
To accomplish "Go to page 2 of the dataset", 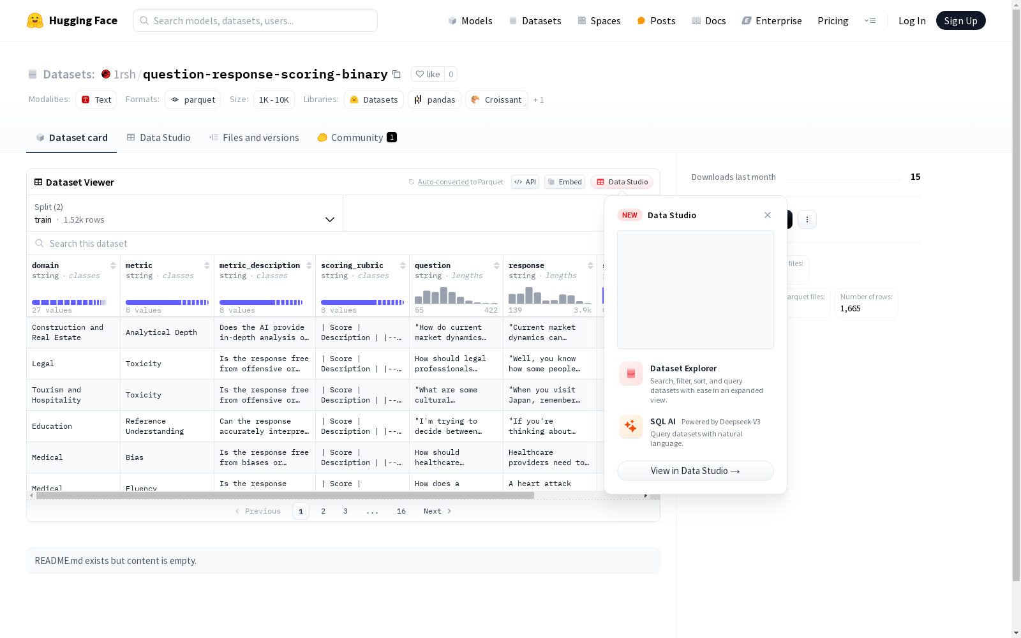I will (324, 511).
